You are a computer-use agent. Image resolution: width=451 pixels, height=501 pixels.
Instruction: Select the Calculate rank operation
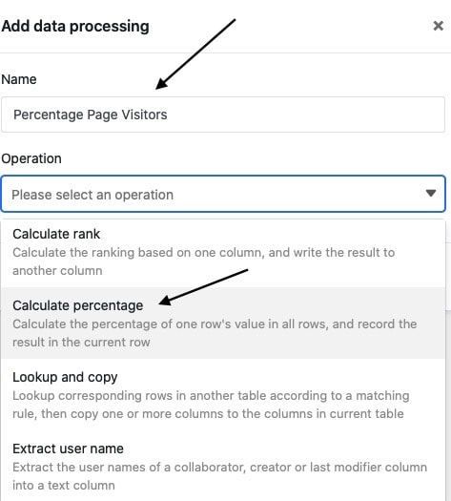click(x=223, y=252)
